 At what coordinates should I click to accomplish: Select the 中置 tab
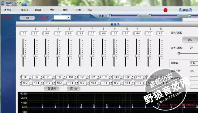(52, 10)
